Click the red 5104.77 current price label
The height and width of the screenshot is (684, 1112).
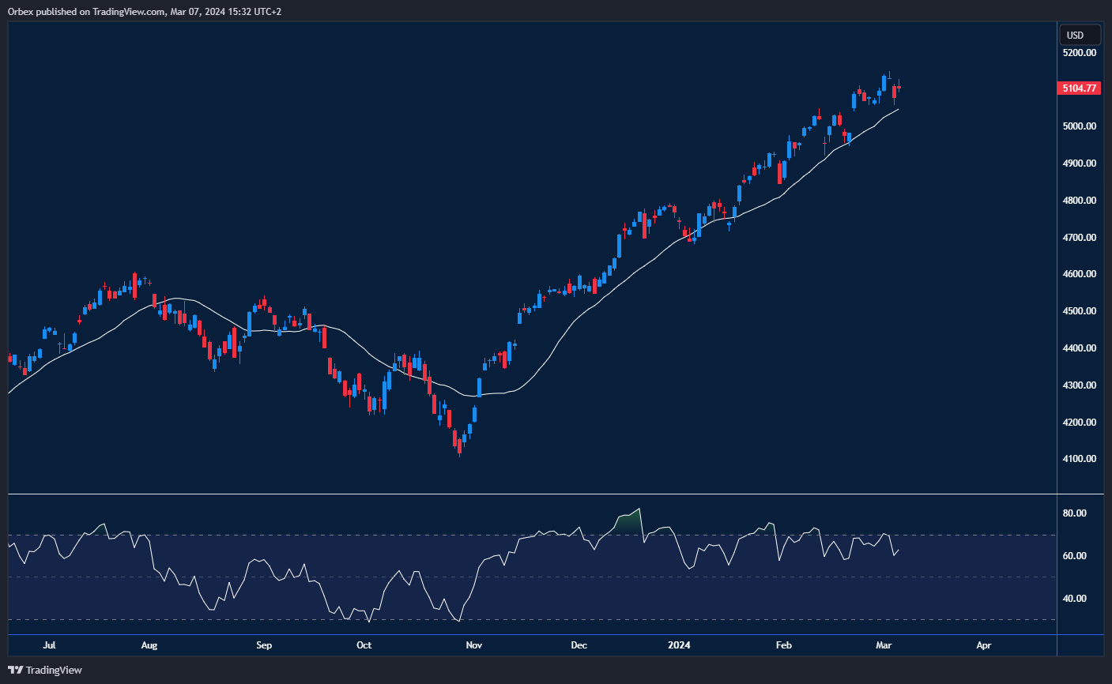[x=1079, y=88]
